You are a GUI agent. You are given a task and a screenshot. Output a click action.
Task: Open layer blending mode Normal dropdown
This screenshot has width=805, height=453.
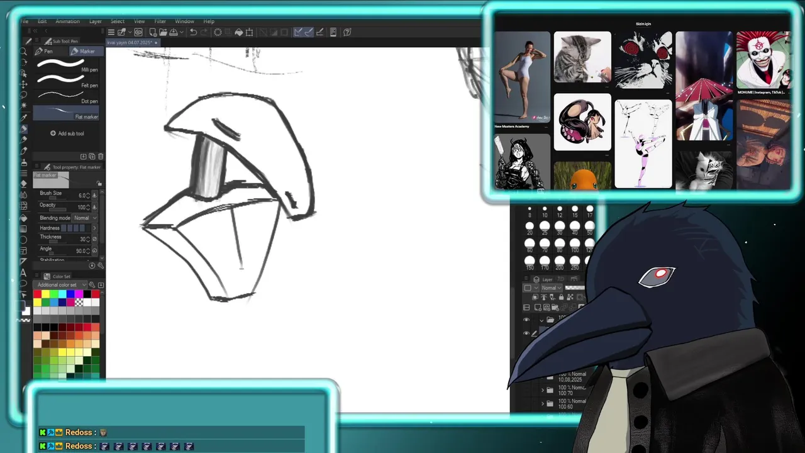552,288
